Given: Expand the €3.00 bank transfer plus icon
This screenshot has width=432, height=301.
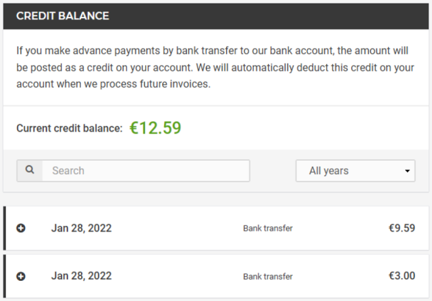Looking at the screenshot, I should [21, 276].
